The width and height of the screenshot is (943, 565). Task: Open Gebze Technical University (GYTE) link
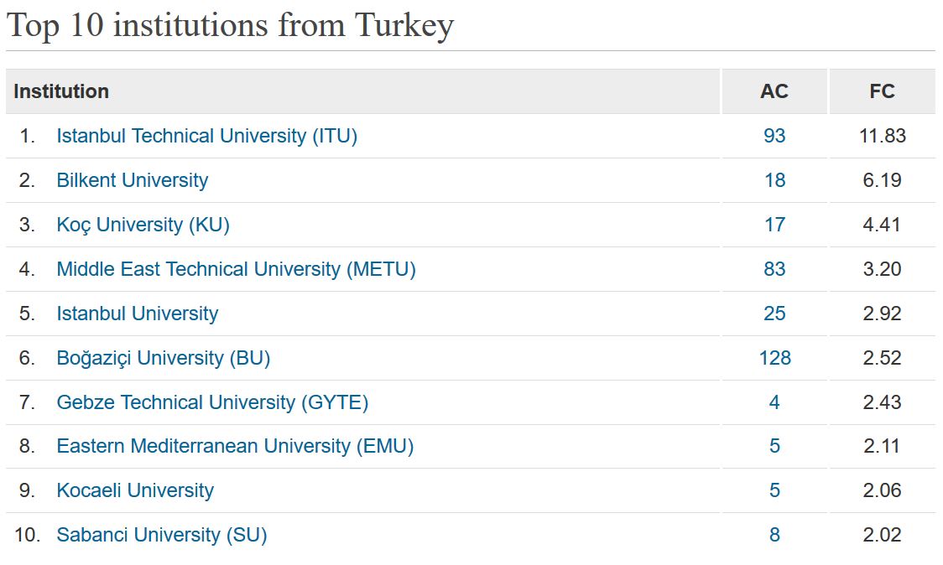point(212,402)
